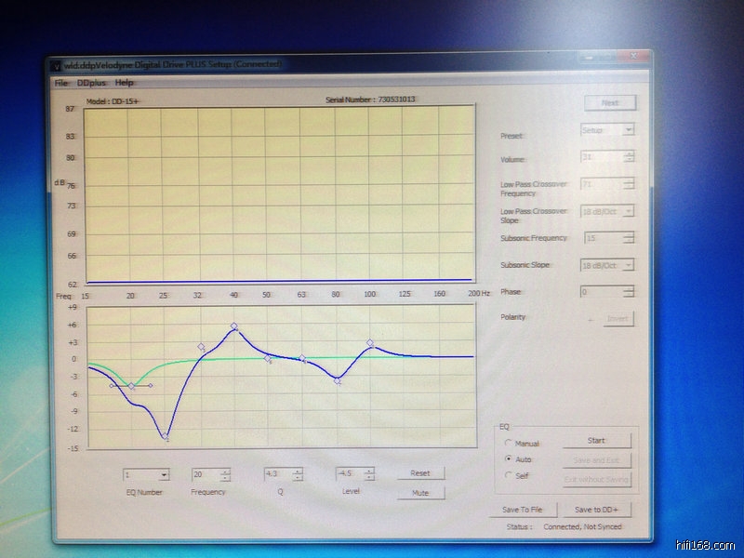The image size is (744, 558).
Task: Open the DDplus menu
Action: tap(91, 83)
